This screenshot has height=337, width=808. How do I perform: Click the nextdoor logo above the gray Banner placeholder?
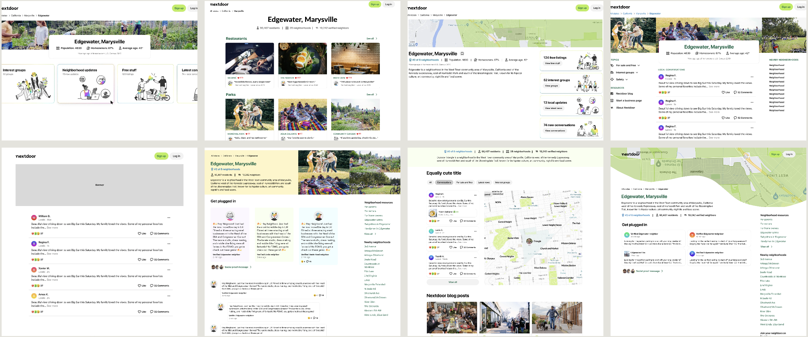click(26, 156)
